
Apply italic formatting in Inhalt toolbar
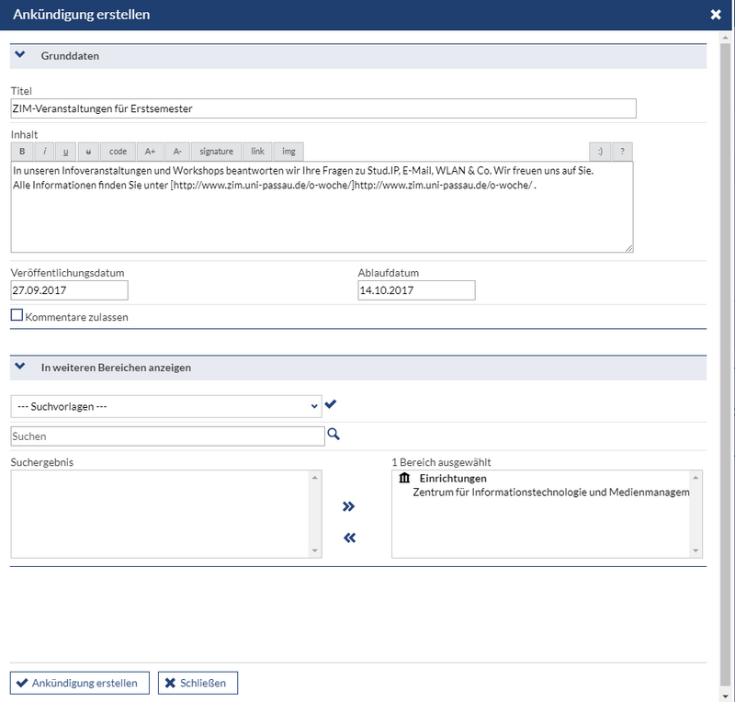(x=44, y=152)
